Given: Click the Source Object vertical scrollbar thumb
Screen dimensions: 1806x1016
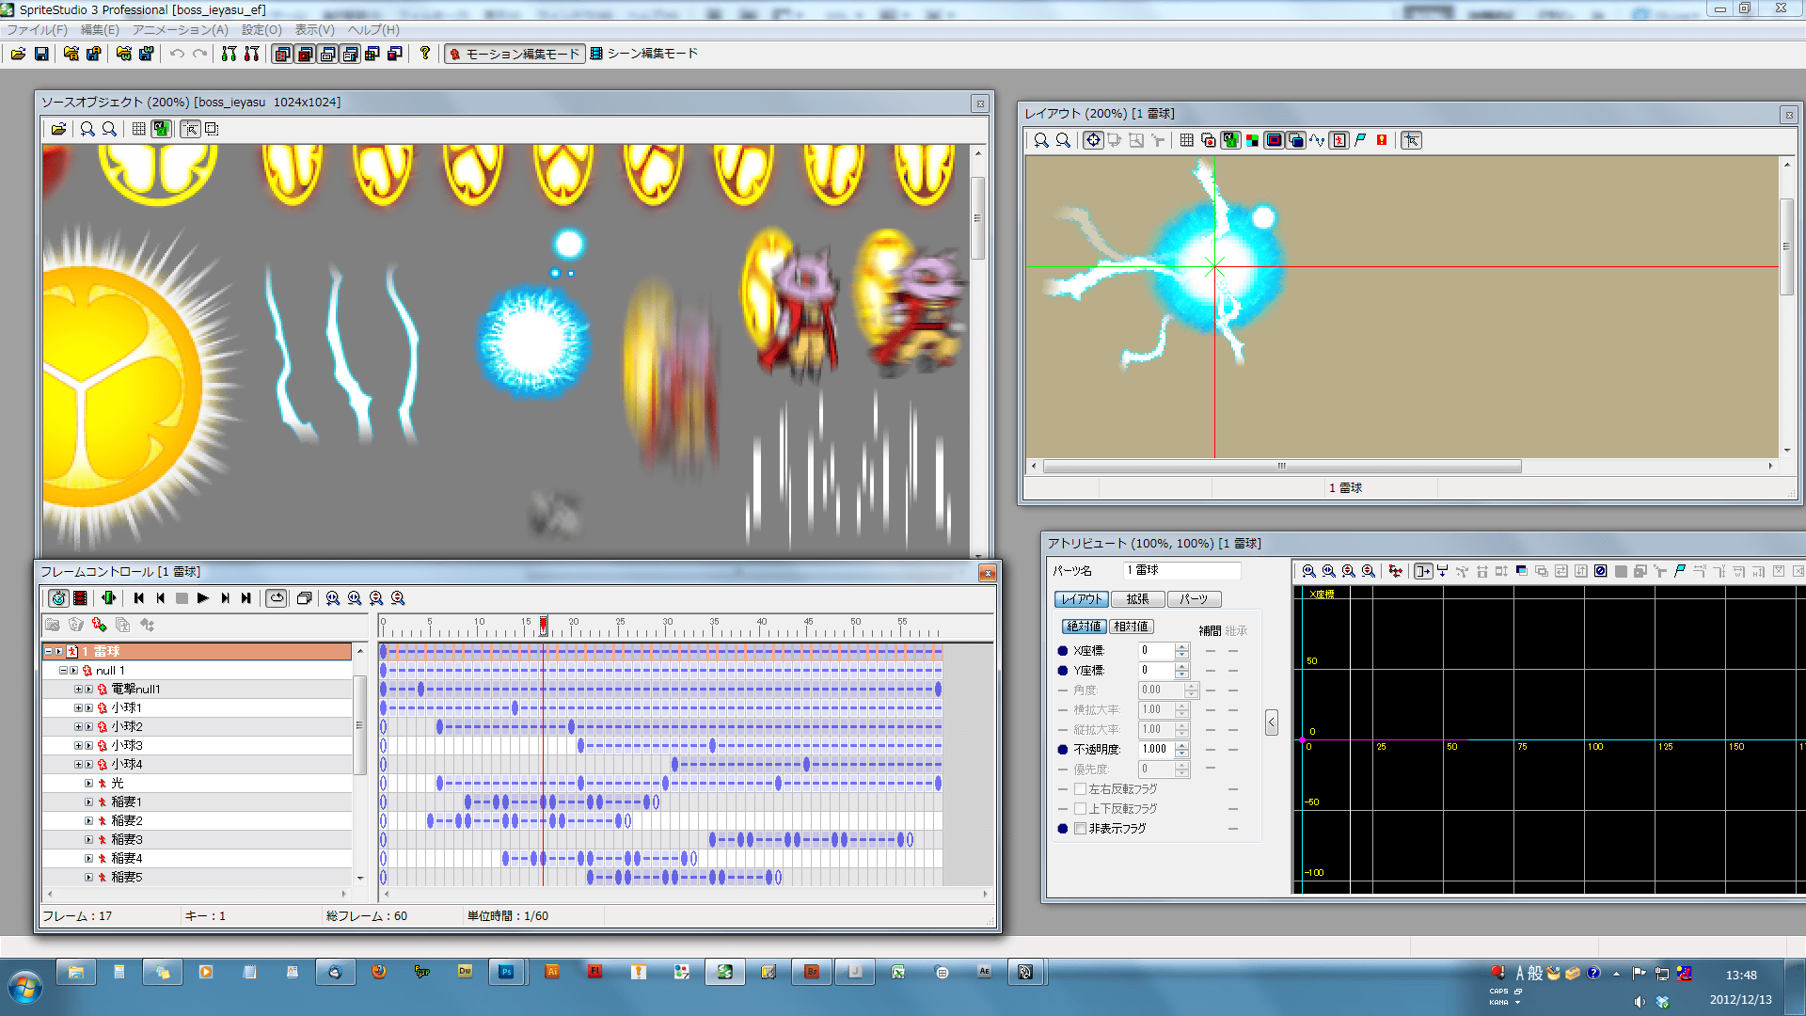Looking at the screenshot, I should click(978, 218).
